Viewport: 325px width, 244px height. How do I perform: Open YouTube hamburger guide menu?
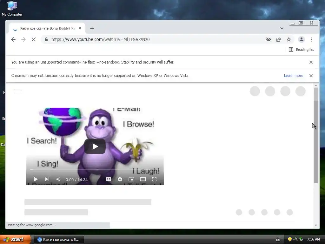(18, 91)
